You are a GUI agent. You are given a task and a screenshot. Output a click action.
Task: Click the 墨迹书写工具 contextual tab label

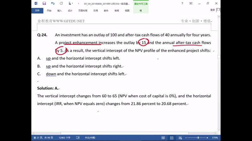pos(141,4)
